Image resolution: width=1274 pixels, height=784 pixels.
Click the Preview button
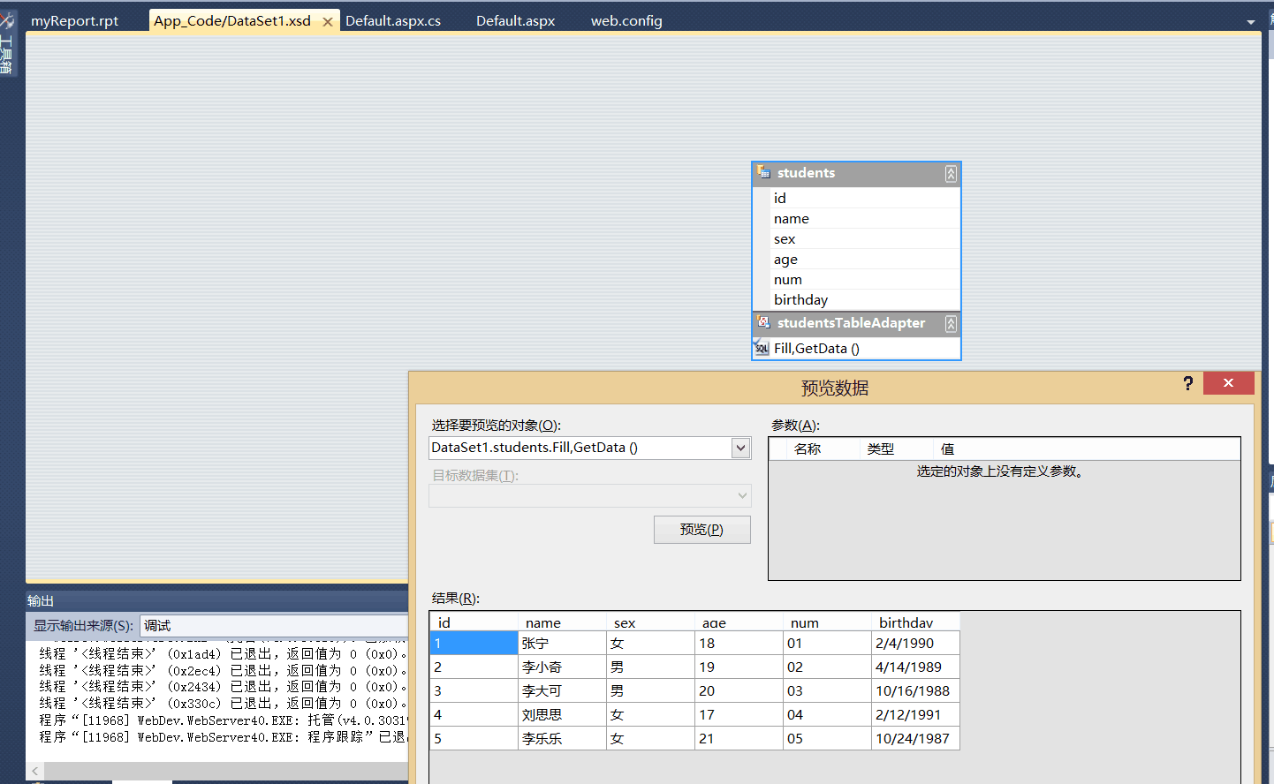(702, 530)
